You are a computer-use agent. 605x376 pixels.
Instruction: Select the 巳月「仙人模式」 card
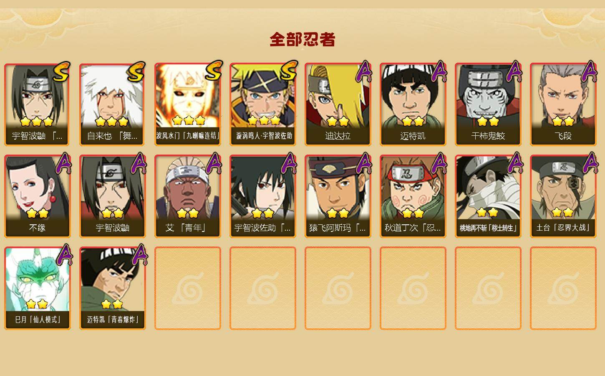pos(37,288)
